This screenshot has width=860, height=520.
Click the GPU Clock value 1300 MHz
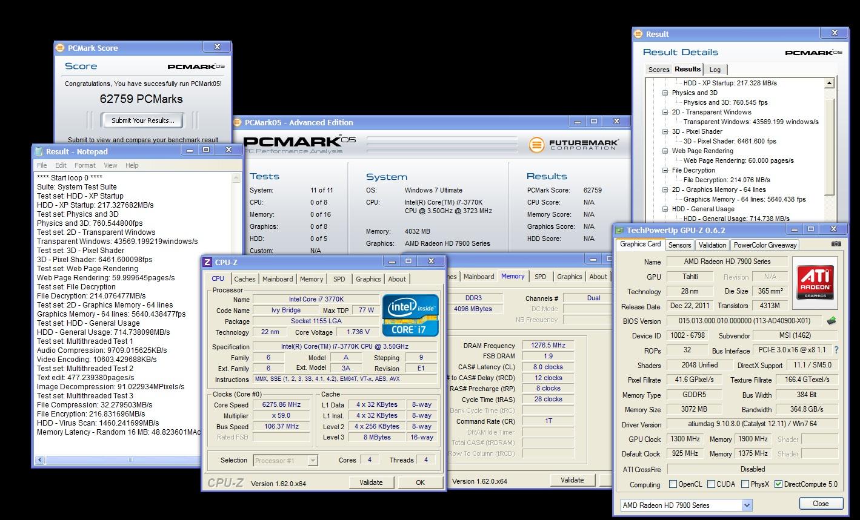[x=685, y=439]
